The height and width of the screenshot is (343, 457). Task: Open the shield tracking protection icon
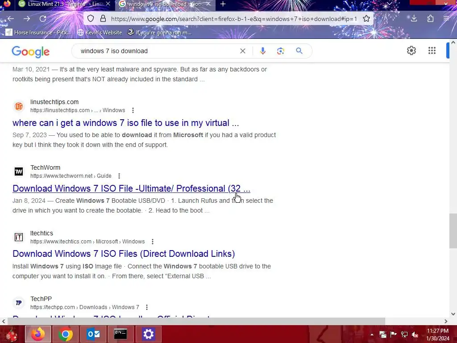pos(91,19)
